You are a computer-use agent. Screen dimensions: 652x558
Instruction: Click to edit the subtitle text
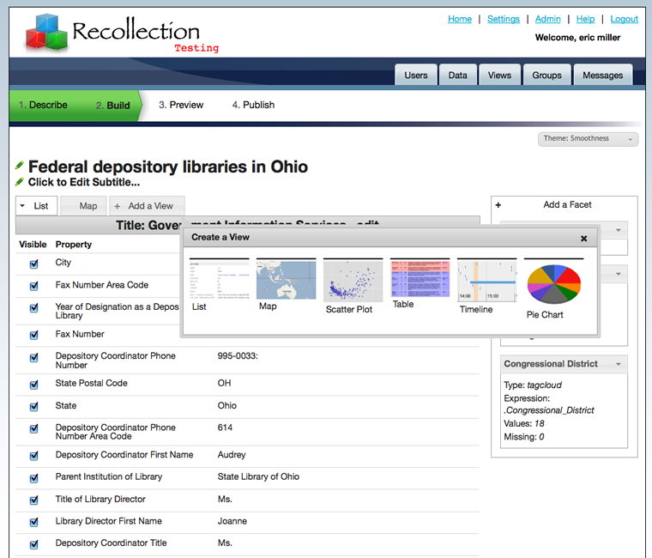pyautogui.click(x=84, y=182)
